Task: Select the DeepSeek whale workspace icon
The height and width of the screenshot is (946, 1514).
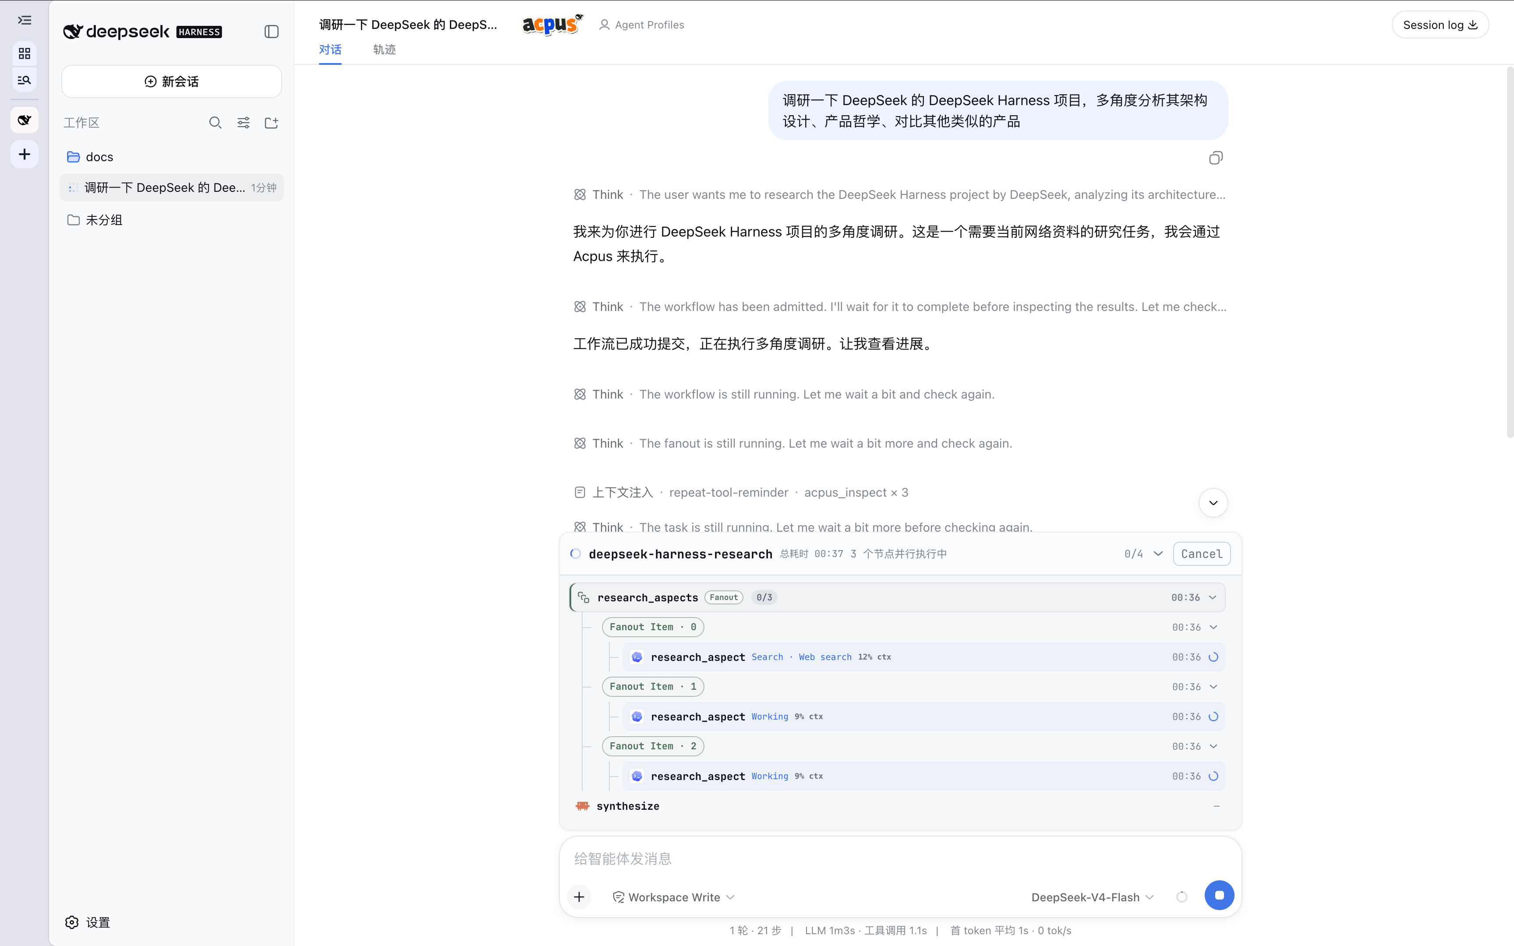Action: pyautogui.click(x=25, y=120)
